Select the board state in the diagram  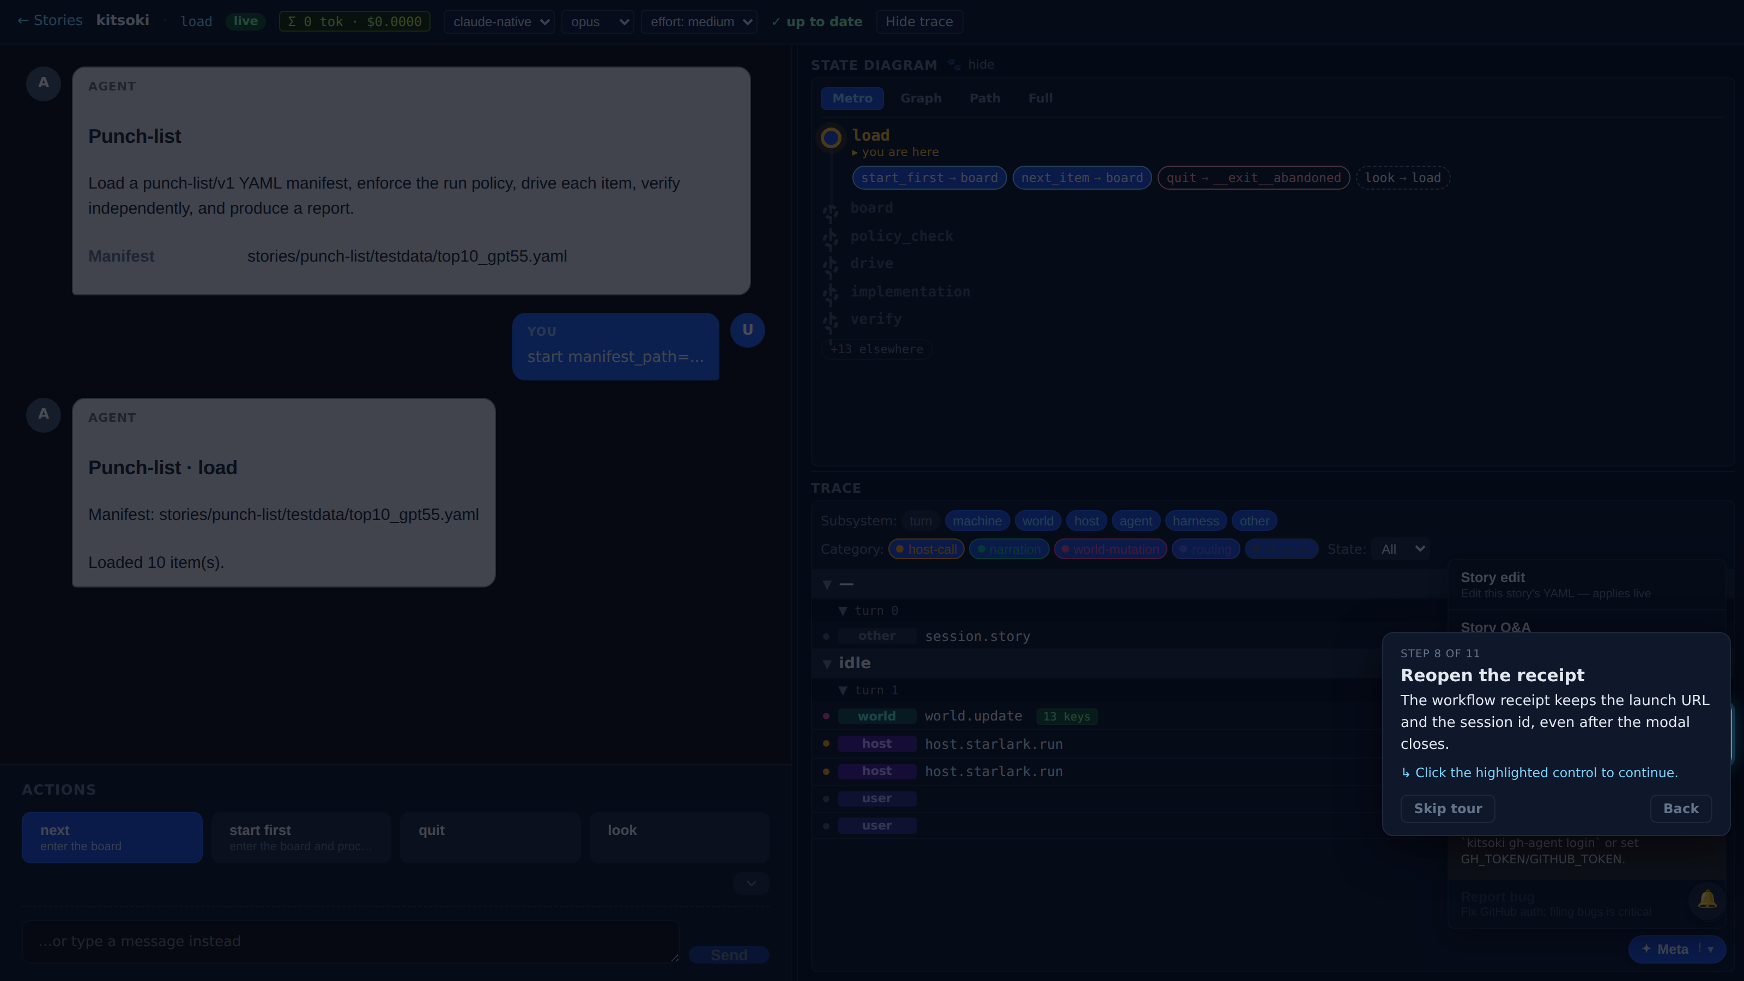coord(871,208)
